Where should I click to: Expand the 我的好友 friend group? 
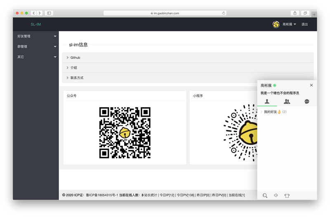click(x=273, y=112)
